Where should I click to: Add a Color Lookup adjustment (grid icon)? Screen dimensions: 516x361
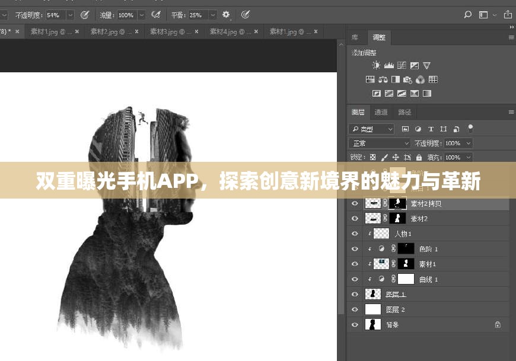433,79
